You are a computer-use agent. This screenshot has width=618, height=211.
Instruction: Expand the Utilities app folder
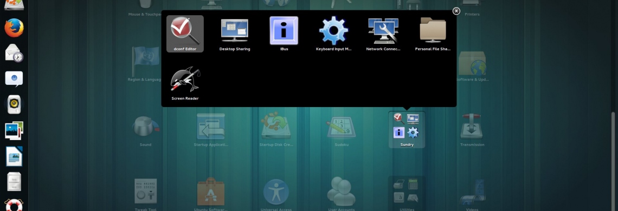click(407, 194)
